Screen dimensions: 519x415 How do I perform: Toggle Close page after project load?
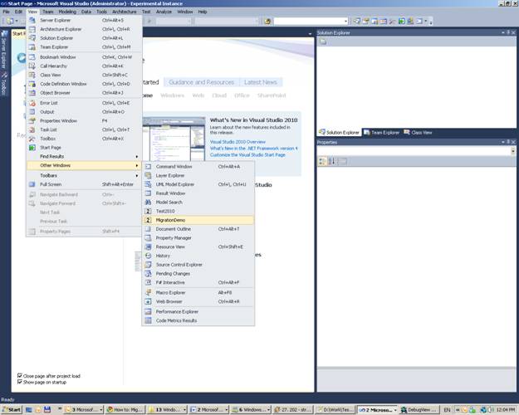[x=20, y=376]
